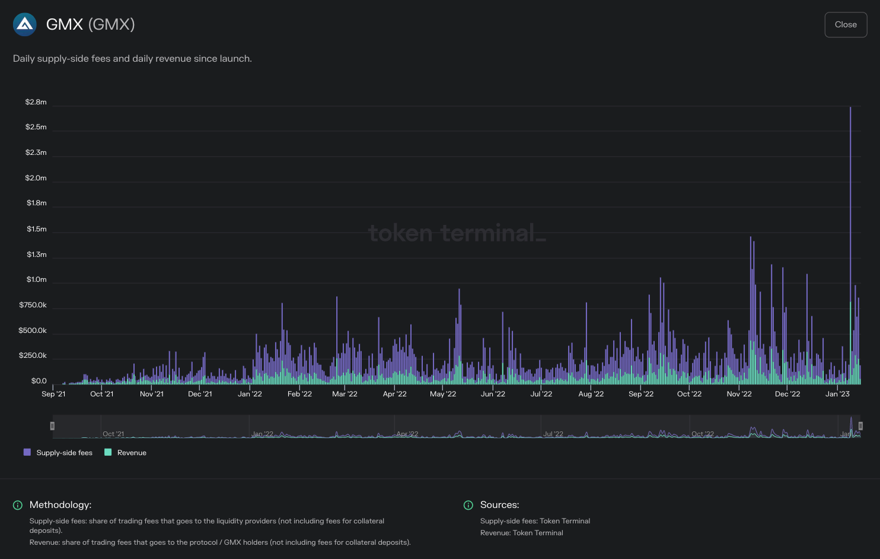Click the token terminal watermark
The height and width of the screenshot is (559, 880).
coord(456,233)
